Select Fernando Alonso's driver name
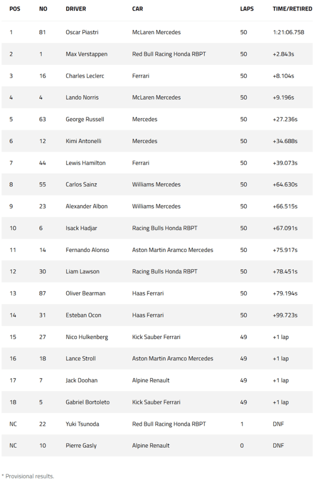This screenshot has height=482, width=313. 87,250
